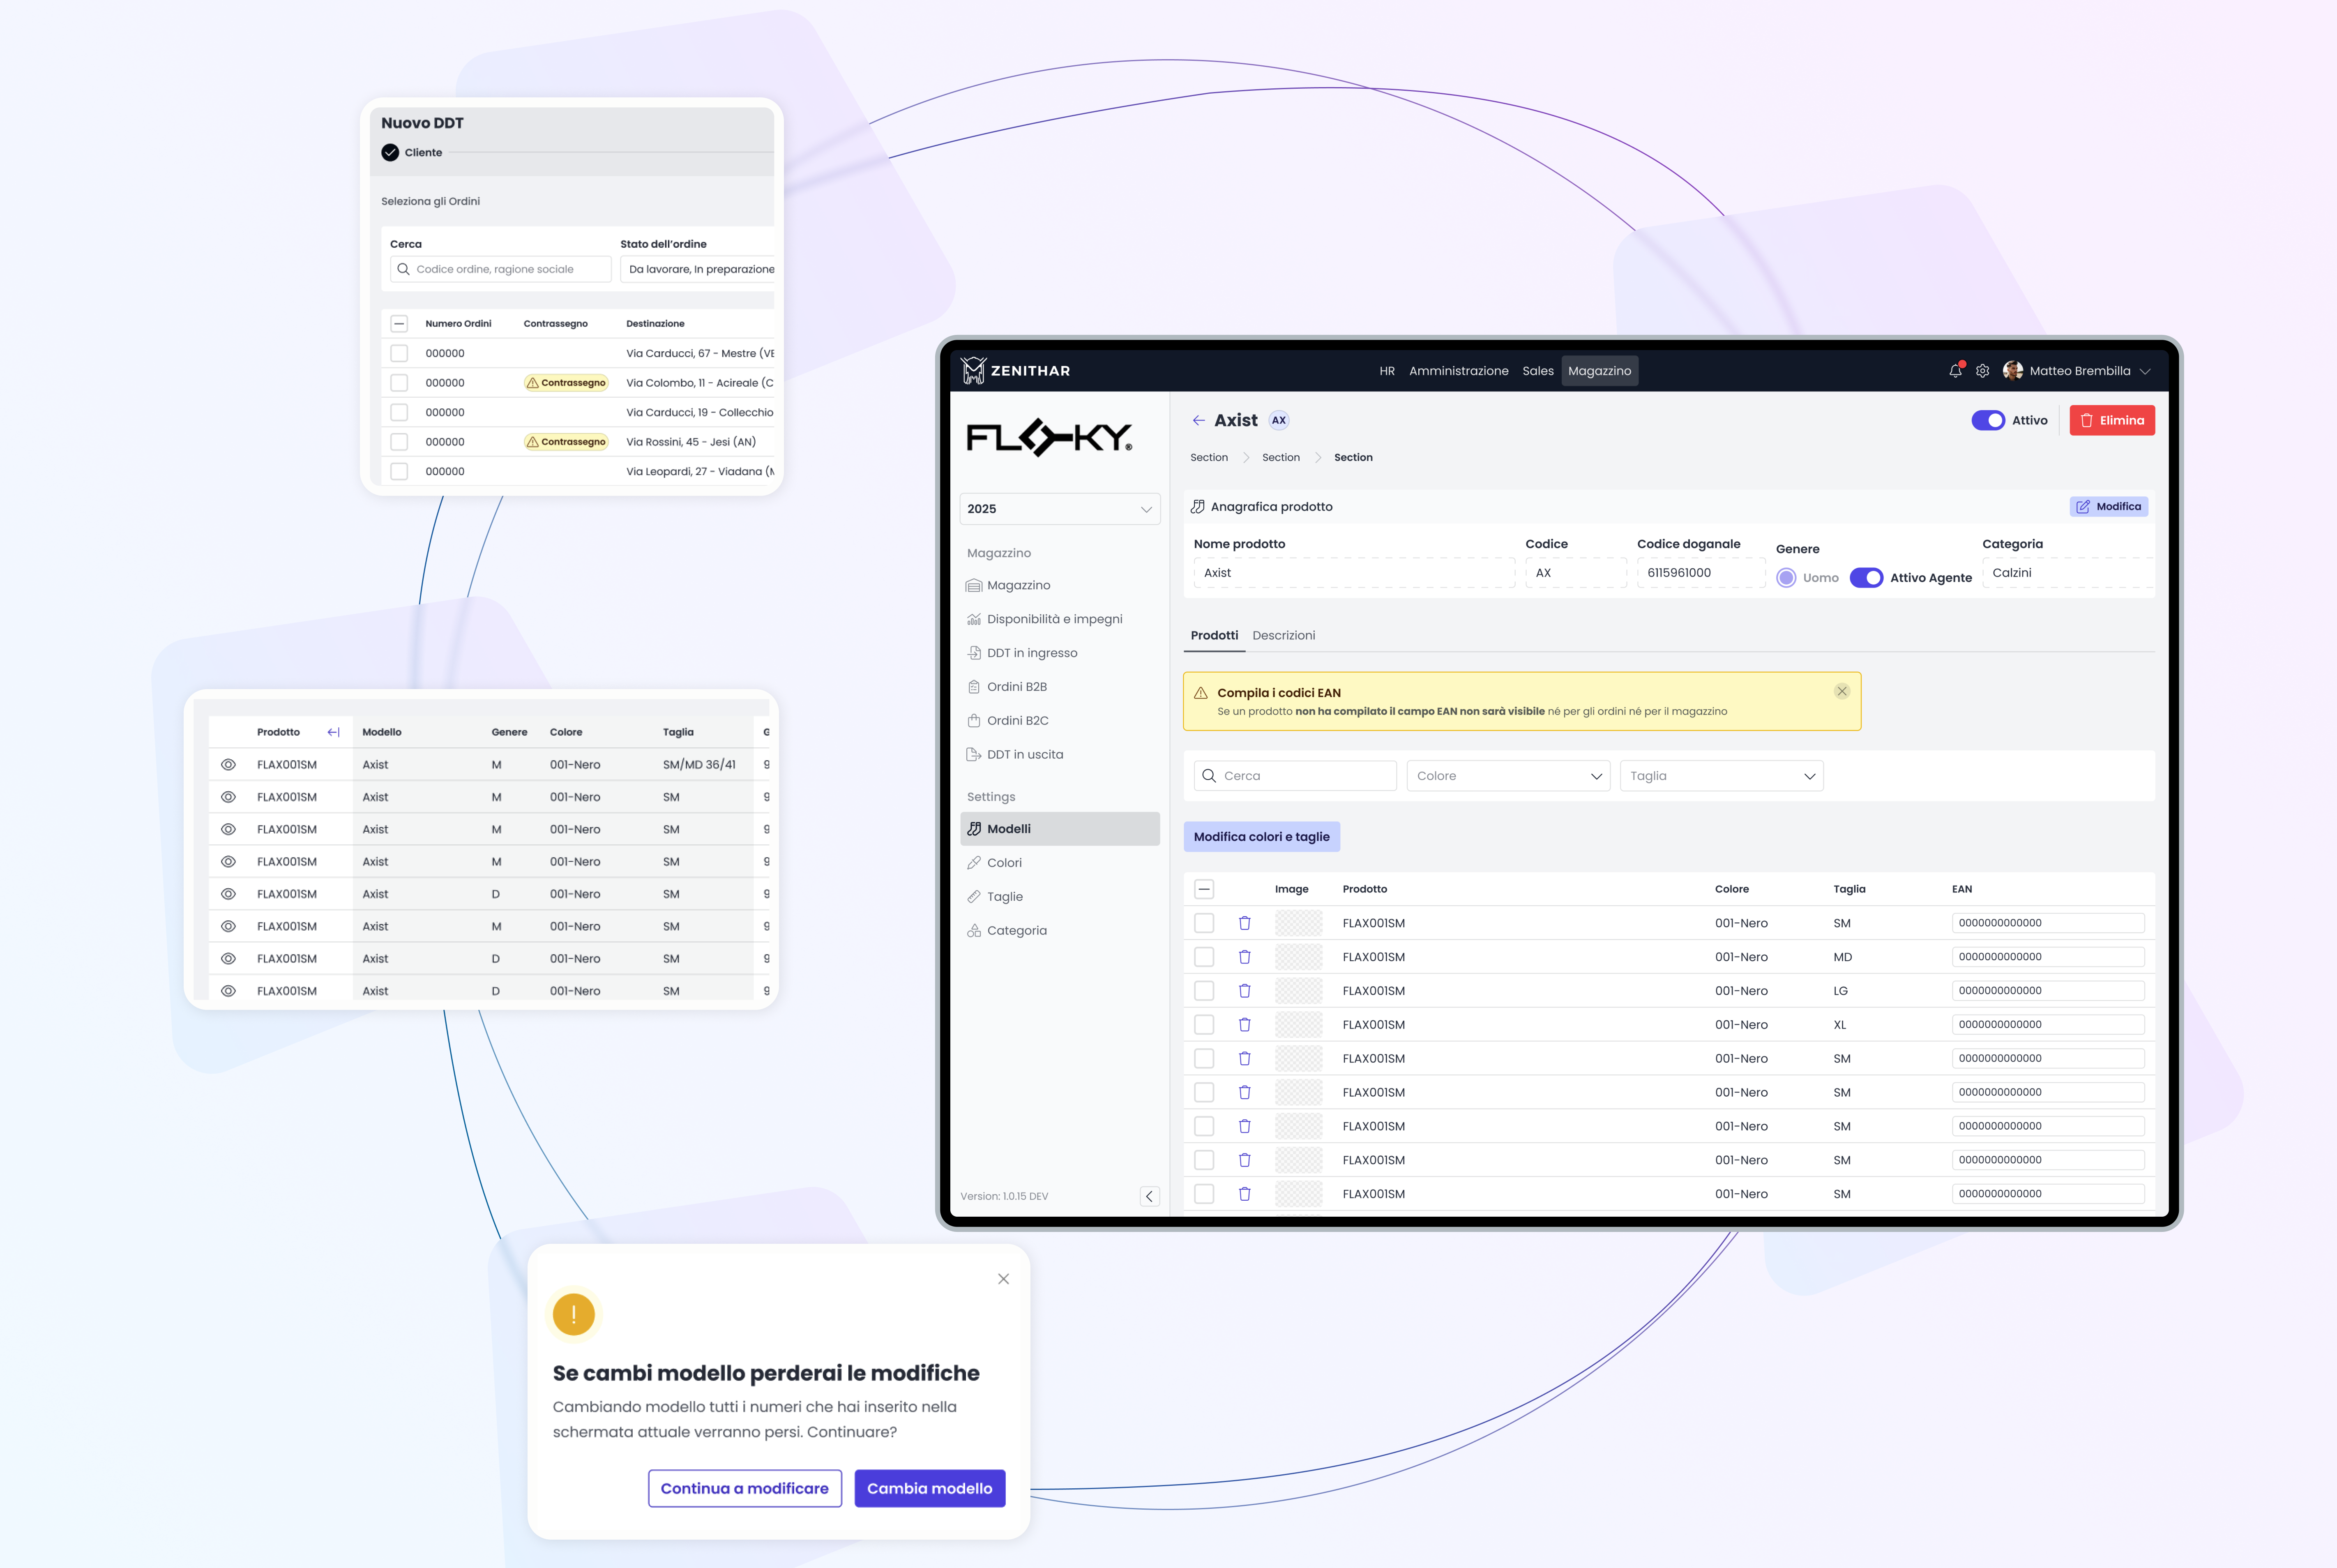2337x1568 pixels.
Task: Expand the Matteo Brembilla user menu chevron
Action: point(2145,372)
